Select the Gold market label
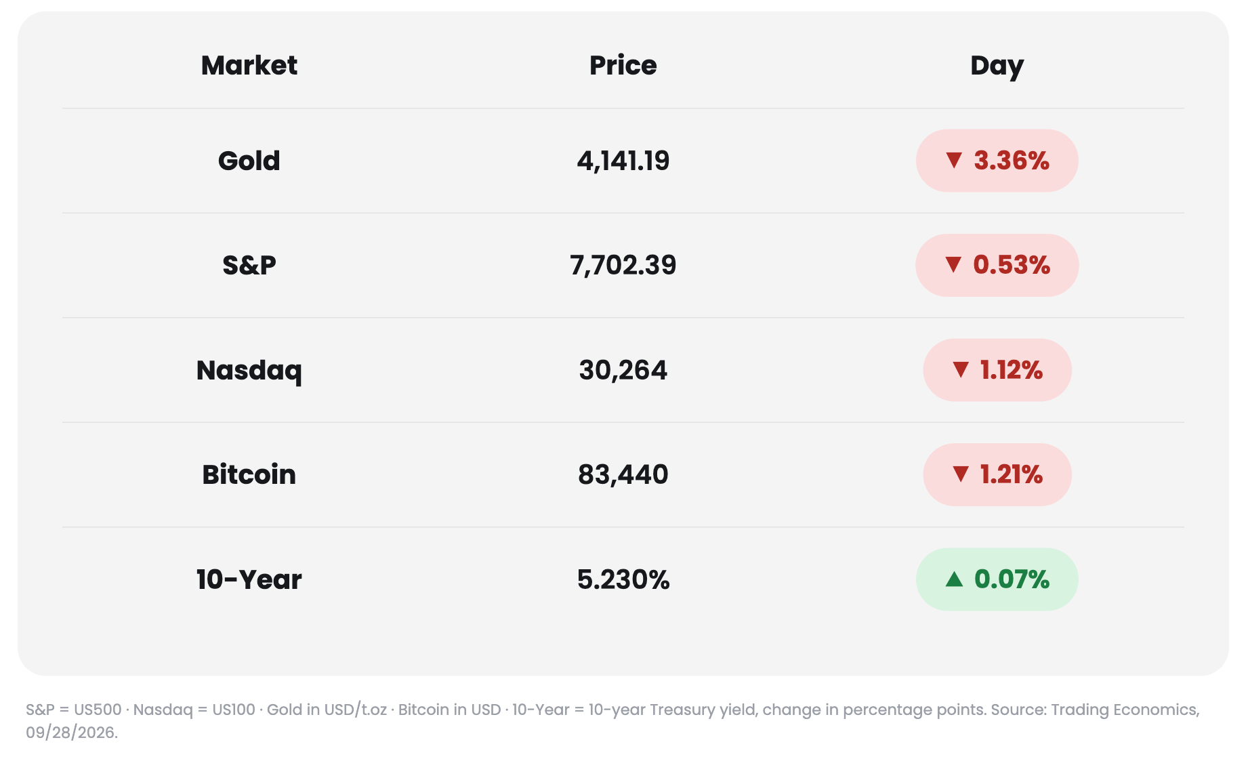Image resolution: width=1248 pixels, height=759 pixels. pyautogui.click(x=249, y=161)
